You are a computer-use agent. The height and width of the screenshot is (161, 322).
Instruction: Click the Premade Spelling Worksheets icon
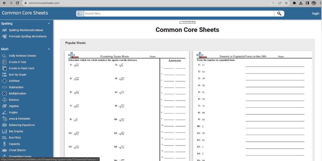pos(4,36)
